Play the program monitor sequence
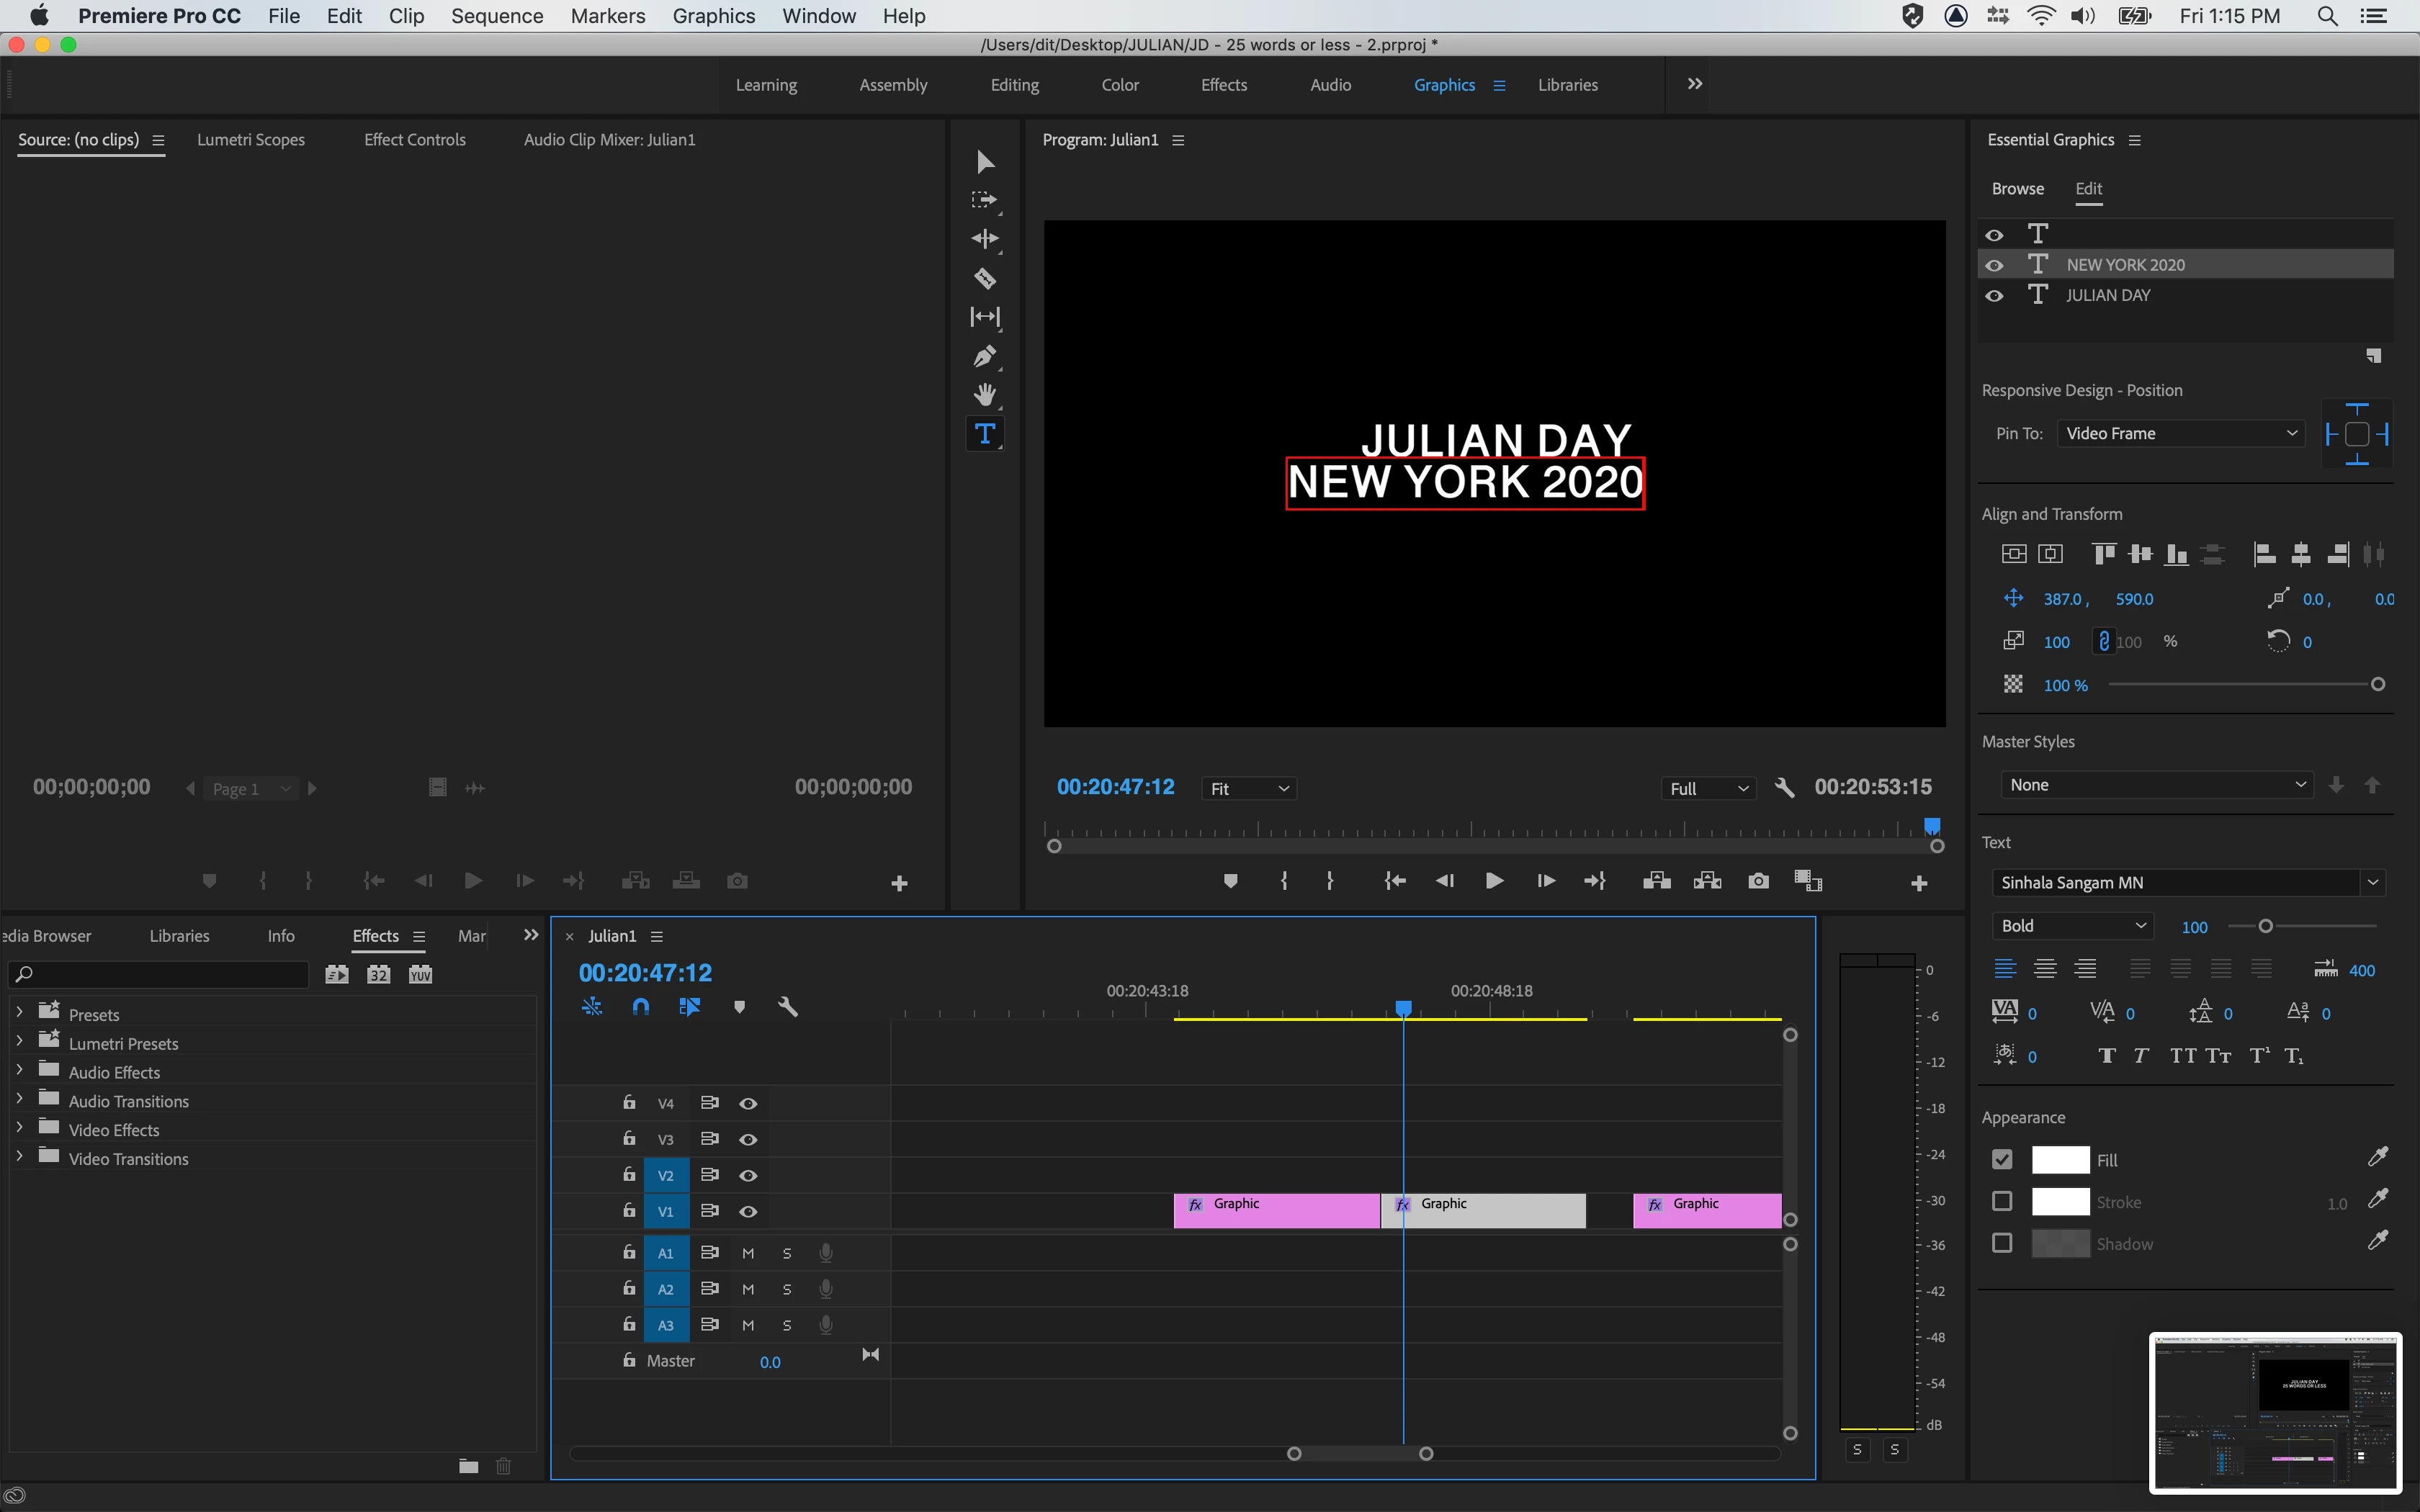The height and width of the screenshot is (1512, 2420). coord(1494,881)
